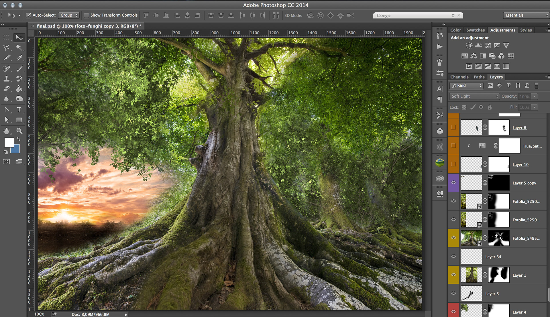The image size is (550, 317).
Task: Select the Pen tool
Action: (x=7, y=110)
